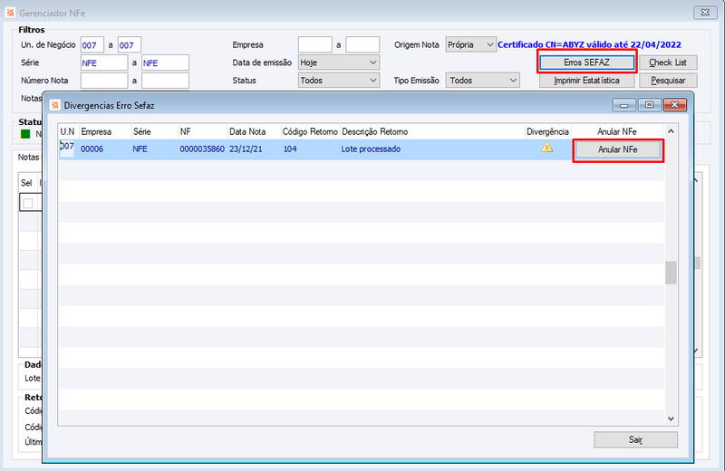725x471 pixels.
Task: Click the first Un. de Negócio field
Action: point(92,44)
